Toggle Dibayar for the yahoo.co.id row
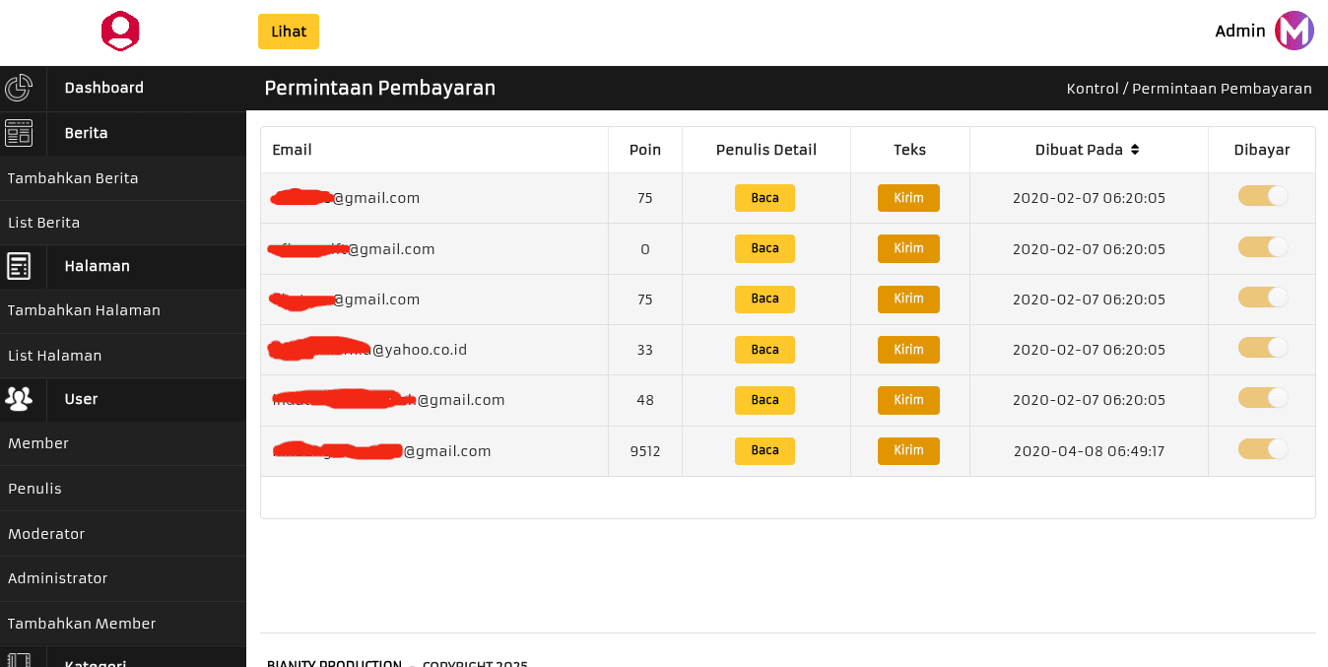Viewport: 1328px width, 667px height. pos(1263,347)
